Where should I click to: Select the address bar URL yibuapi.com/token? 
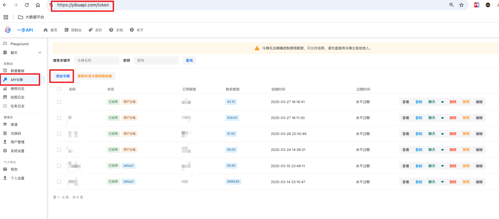tap(83, 5)
